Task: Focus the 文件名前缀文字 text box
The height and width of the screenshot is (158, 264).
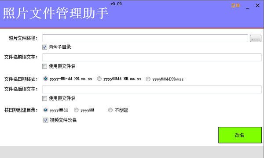Action: pos(152,57)
